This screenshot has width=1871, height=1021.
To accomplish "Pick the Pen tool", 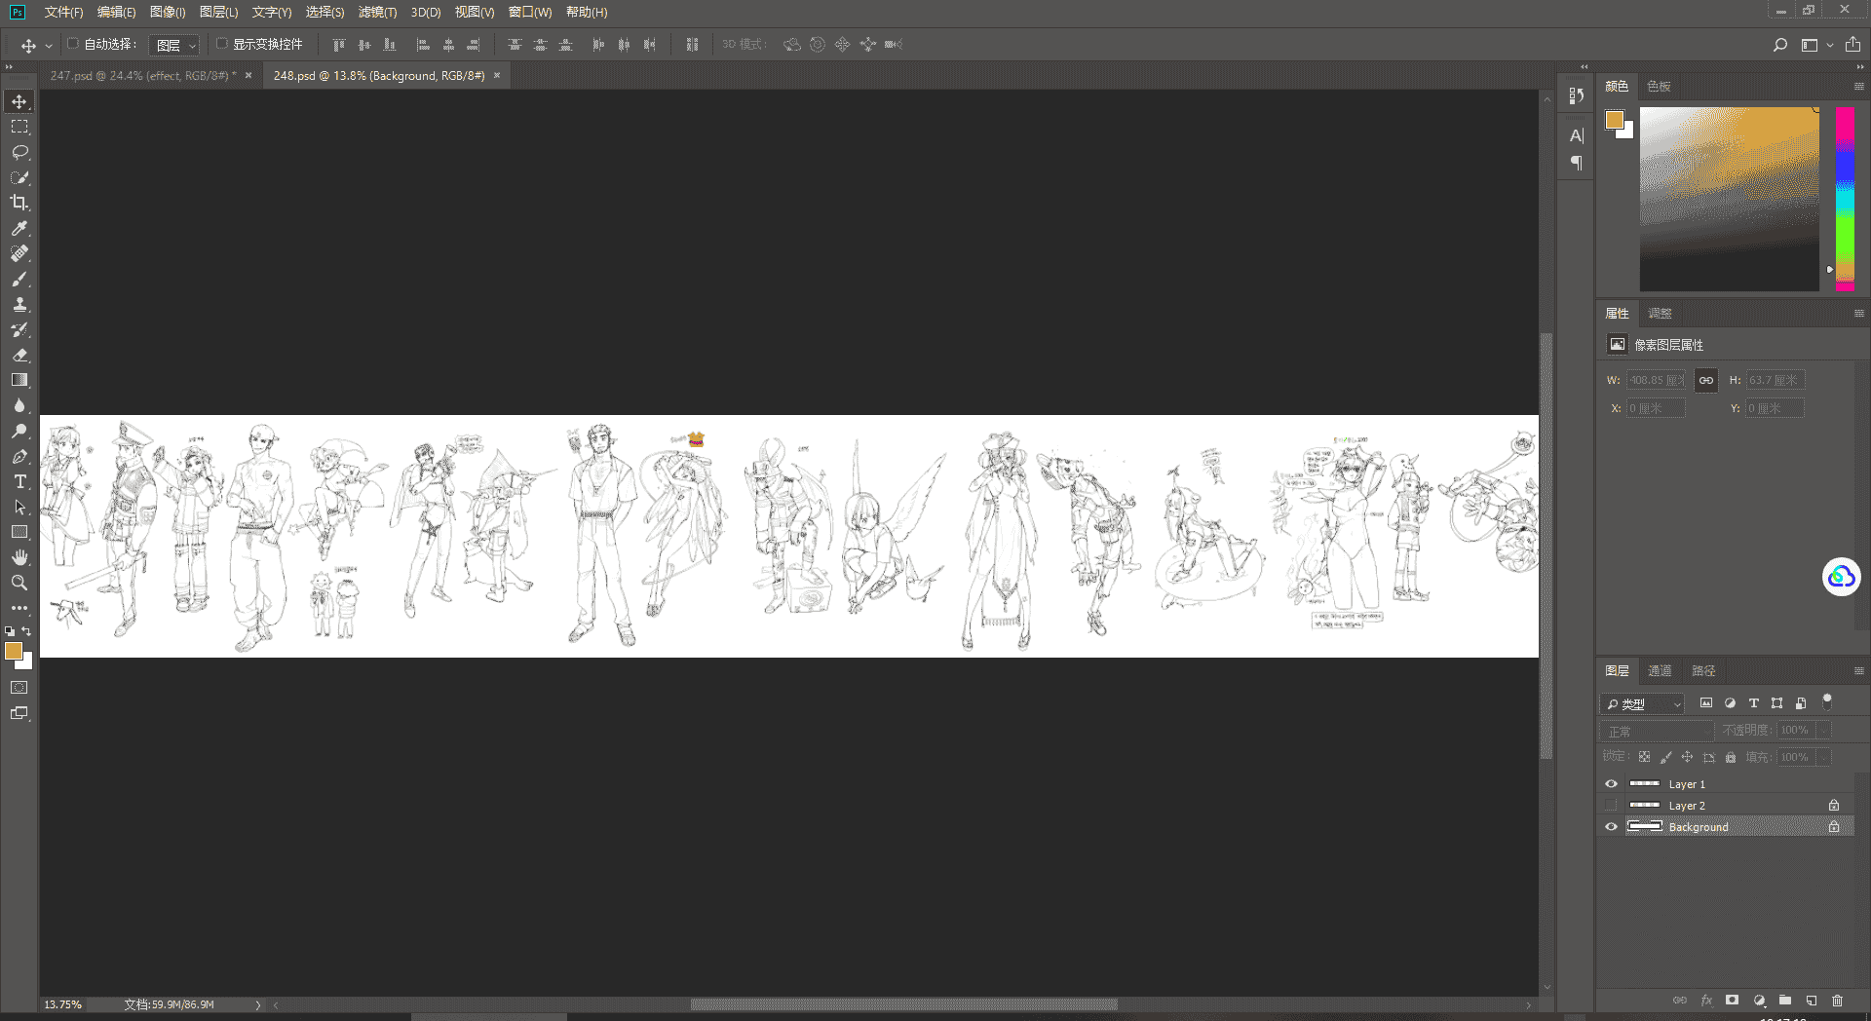I will pyautogui.click(x=19, y=456).
